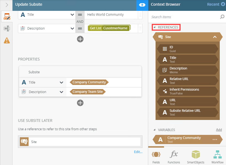Open filter Title field dropdown
The width and height of the screenshot is (226, 165).
pyautogui.click(x=72, y=15)
